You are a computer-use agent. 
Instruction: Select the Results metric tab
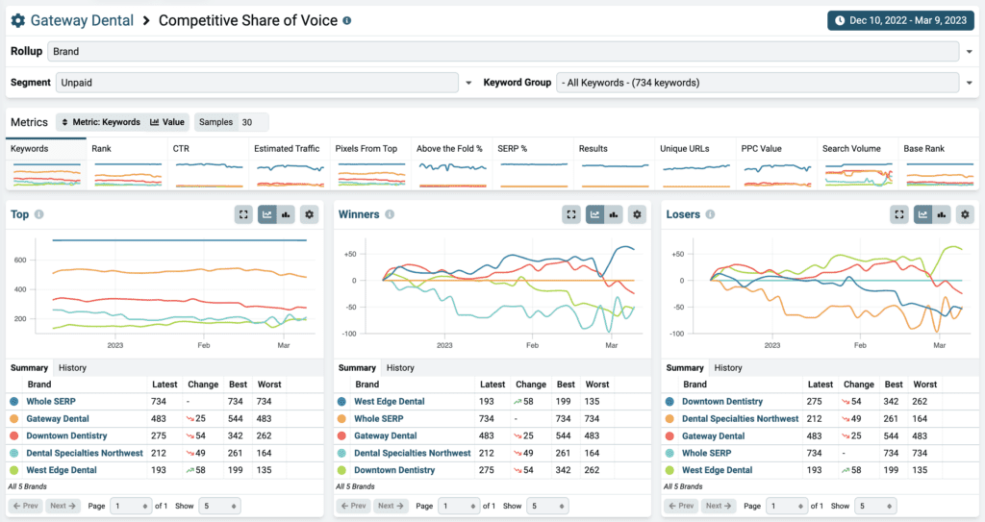tap(615, 163)
